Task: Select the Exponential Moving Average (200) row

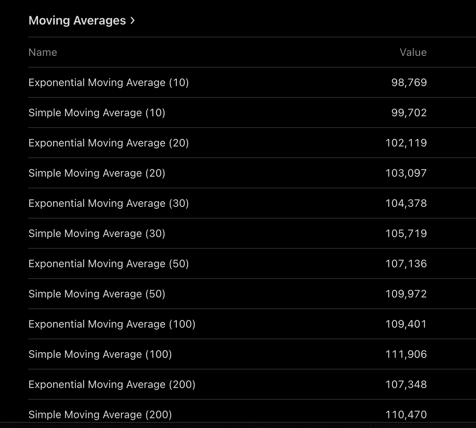Action: coord(112,384)
